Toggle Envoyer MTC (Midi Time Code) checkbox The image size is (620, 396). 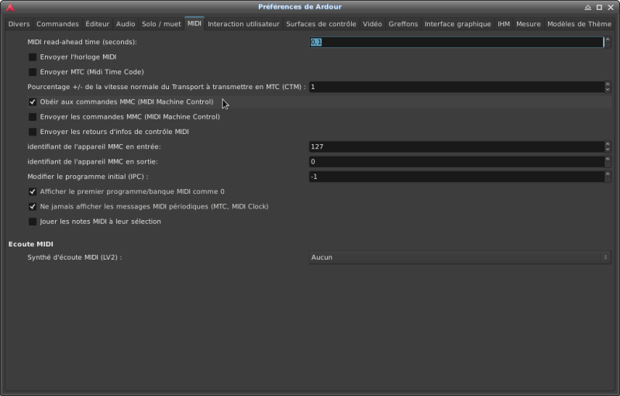pos(33,72)
